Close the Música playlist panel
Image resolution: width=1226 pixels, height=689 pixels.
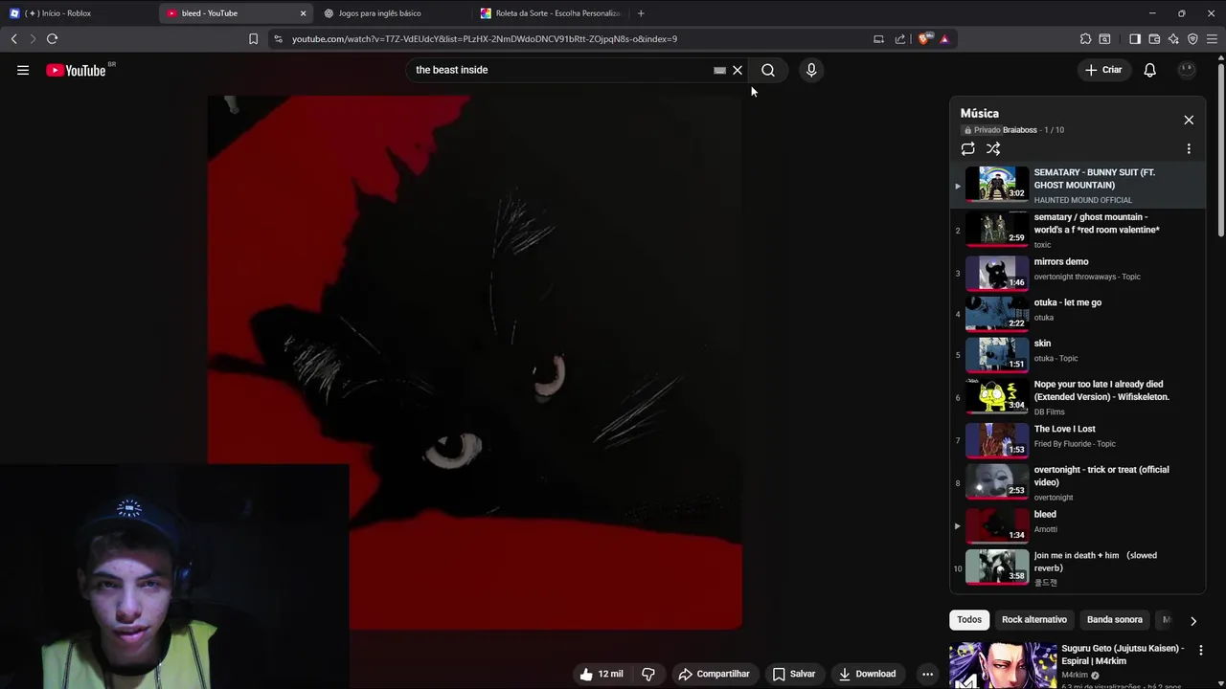tap(1189, 120)
